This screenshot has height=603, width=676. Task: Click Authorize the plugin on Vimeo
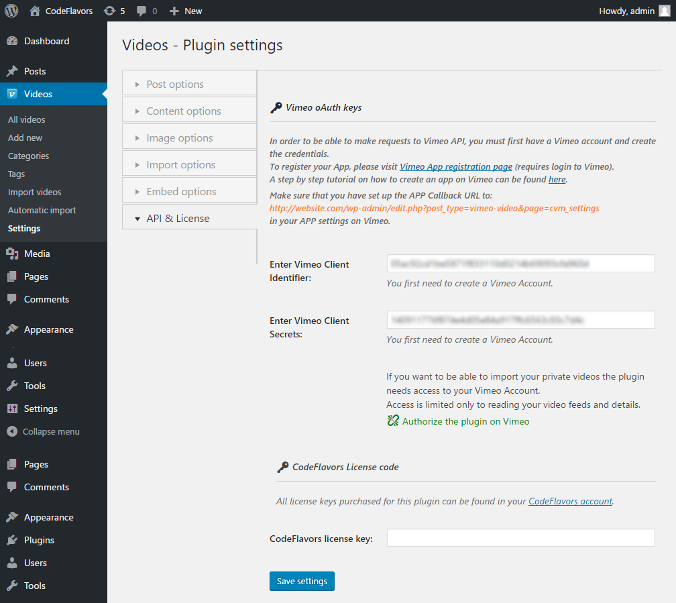[x=465, y=421]
